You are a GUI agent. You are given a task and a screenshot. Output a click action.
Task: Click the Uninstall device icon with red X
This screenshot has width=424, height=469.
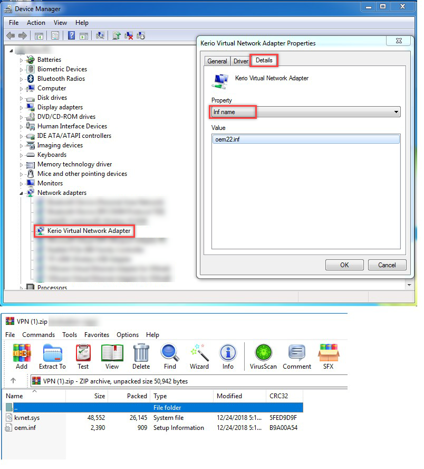(x=129, y=36)
